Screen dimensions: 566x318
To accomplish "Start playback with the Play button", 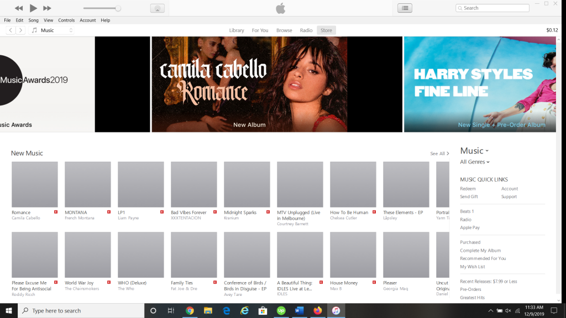I will tap(33, 8).
